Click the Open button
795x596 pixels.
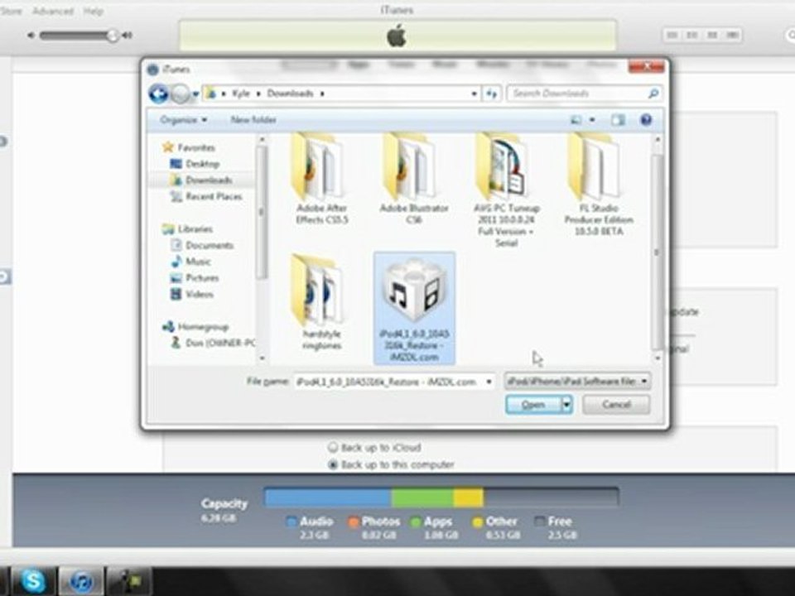coord(533,405)
